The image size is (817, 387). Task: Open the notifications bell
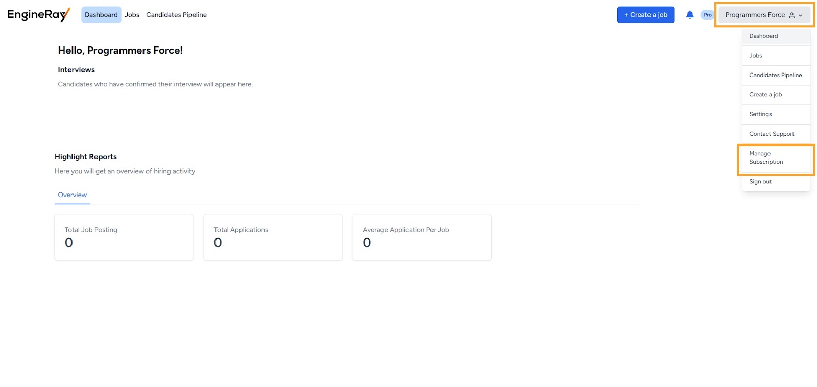click(690, 15)
